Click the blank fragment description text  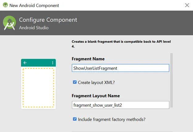pyautogui.click(x=121, y=44)
